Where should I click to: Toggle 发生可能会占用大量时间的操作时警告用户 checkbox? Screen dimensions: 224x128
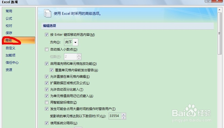[x=47, y=109]
